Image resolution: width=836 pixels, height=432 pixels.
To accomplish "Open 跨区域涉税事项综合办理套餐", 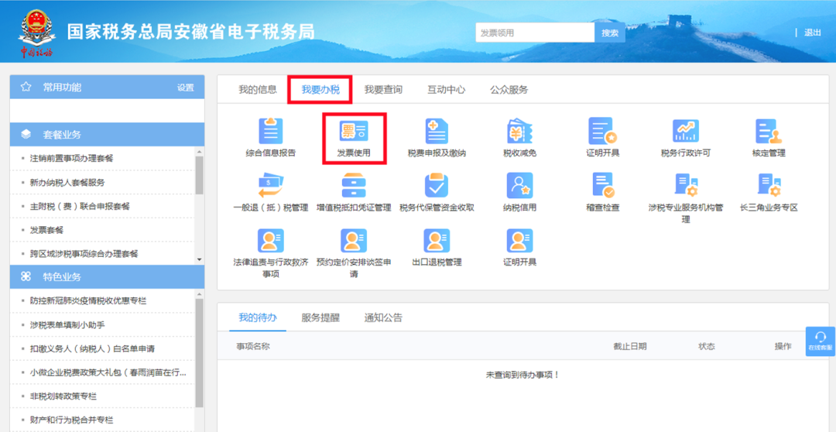I will click(x=84, y=253).
